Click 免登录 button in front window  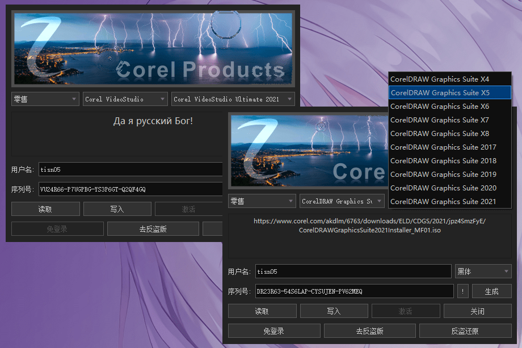[274, 331]
